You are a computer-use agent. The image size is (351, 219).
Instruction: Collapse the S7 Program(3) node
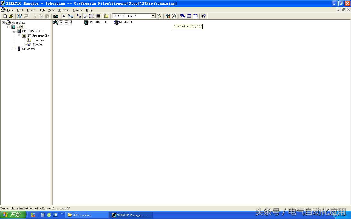19,36
